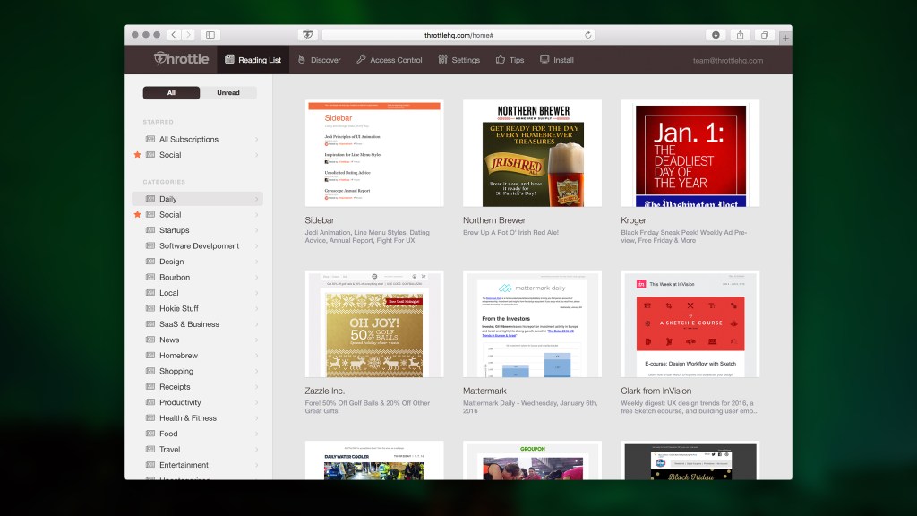Click the Safari share icon
The width and height of the screenshot is (917, 516).
[x=741, y=35]
